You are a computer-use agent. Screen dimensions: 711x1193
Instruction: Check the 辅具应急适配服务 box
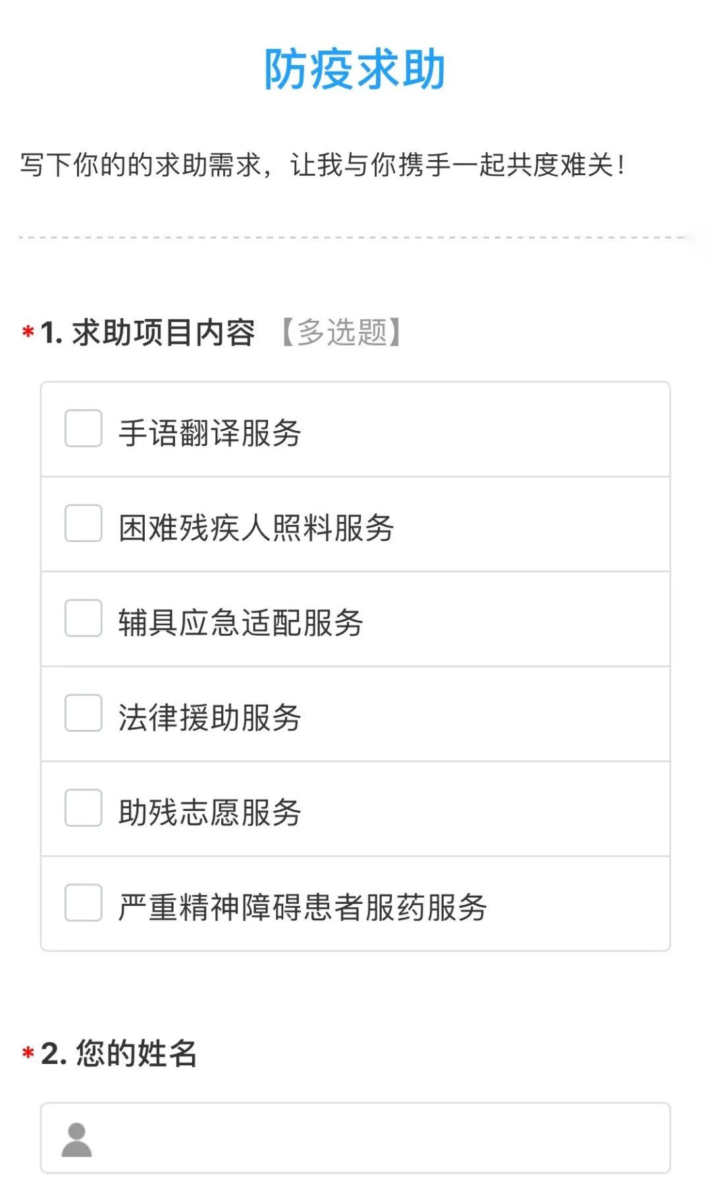pos(84,618)
